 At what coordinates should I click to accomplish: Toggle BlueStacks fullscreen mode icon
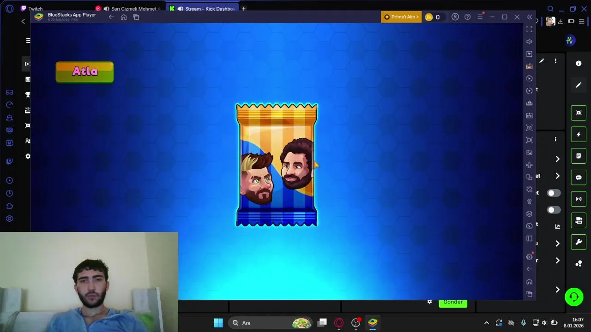530,29
